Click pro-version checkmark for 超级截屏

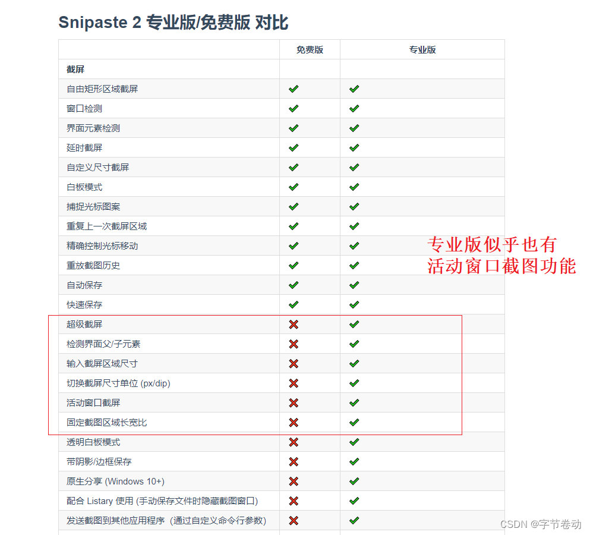point(354,324)
